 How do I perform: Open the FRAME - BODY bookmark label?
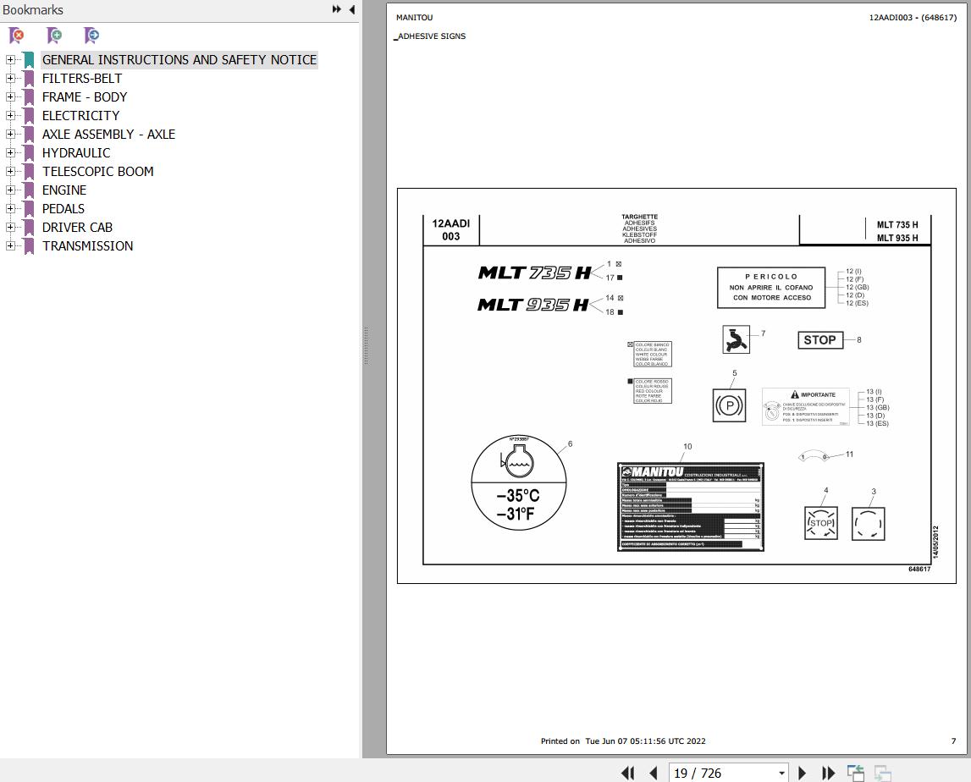[x=84, y=97]
